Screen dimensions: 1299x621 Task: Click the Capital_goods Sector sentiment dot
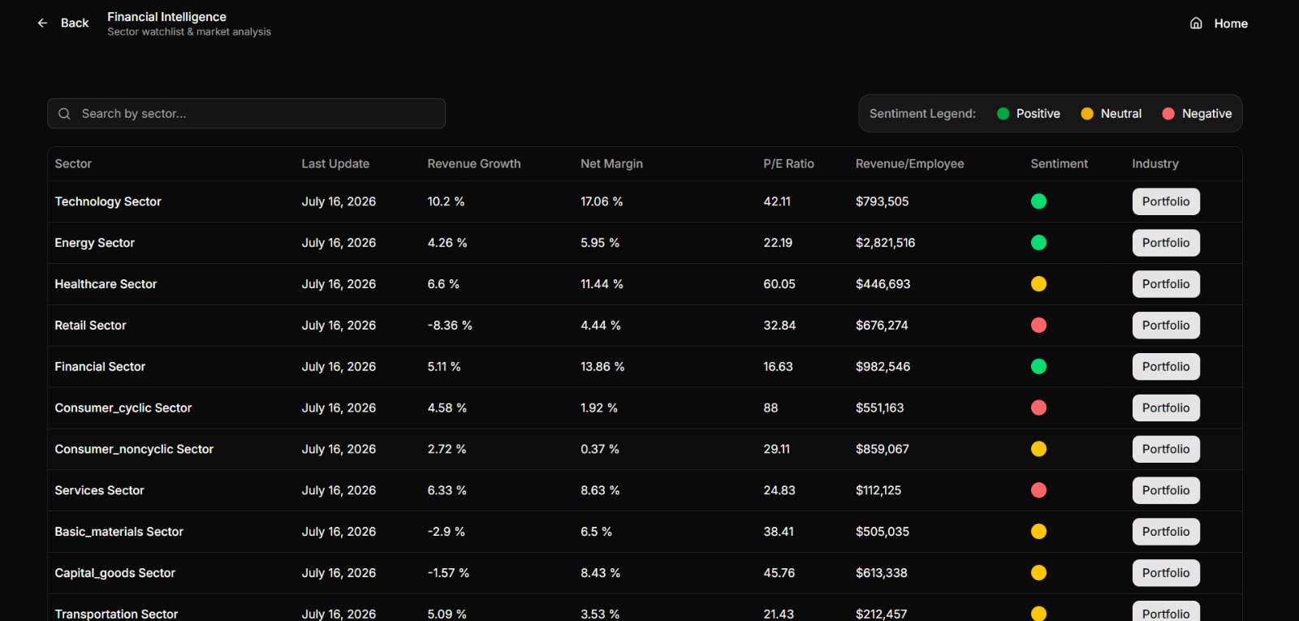[x=1038, y=573]
